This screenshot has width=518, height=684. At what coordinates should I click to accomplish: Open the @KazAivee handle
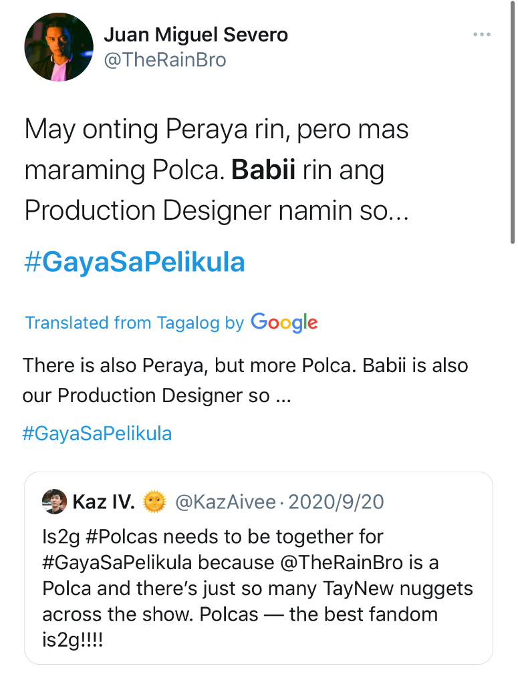226,502
